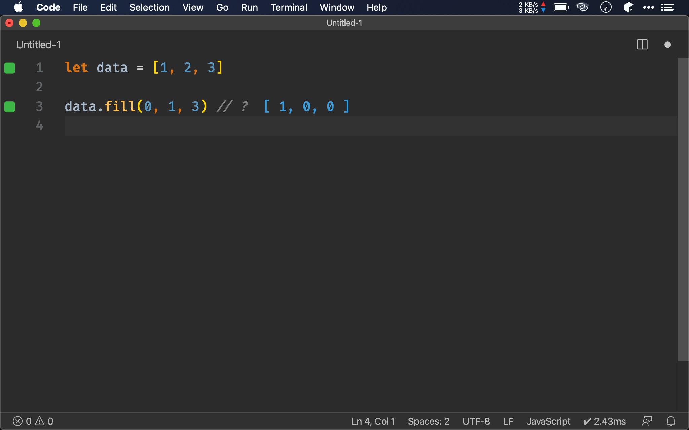Click the three dots menu bar overflow
689x430 pixels.
[648, 7]
